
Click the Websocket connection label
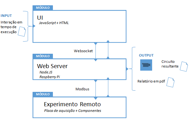pyautogui.click(x=83, y=51)
